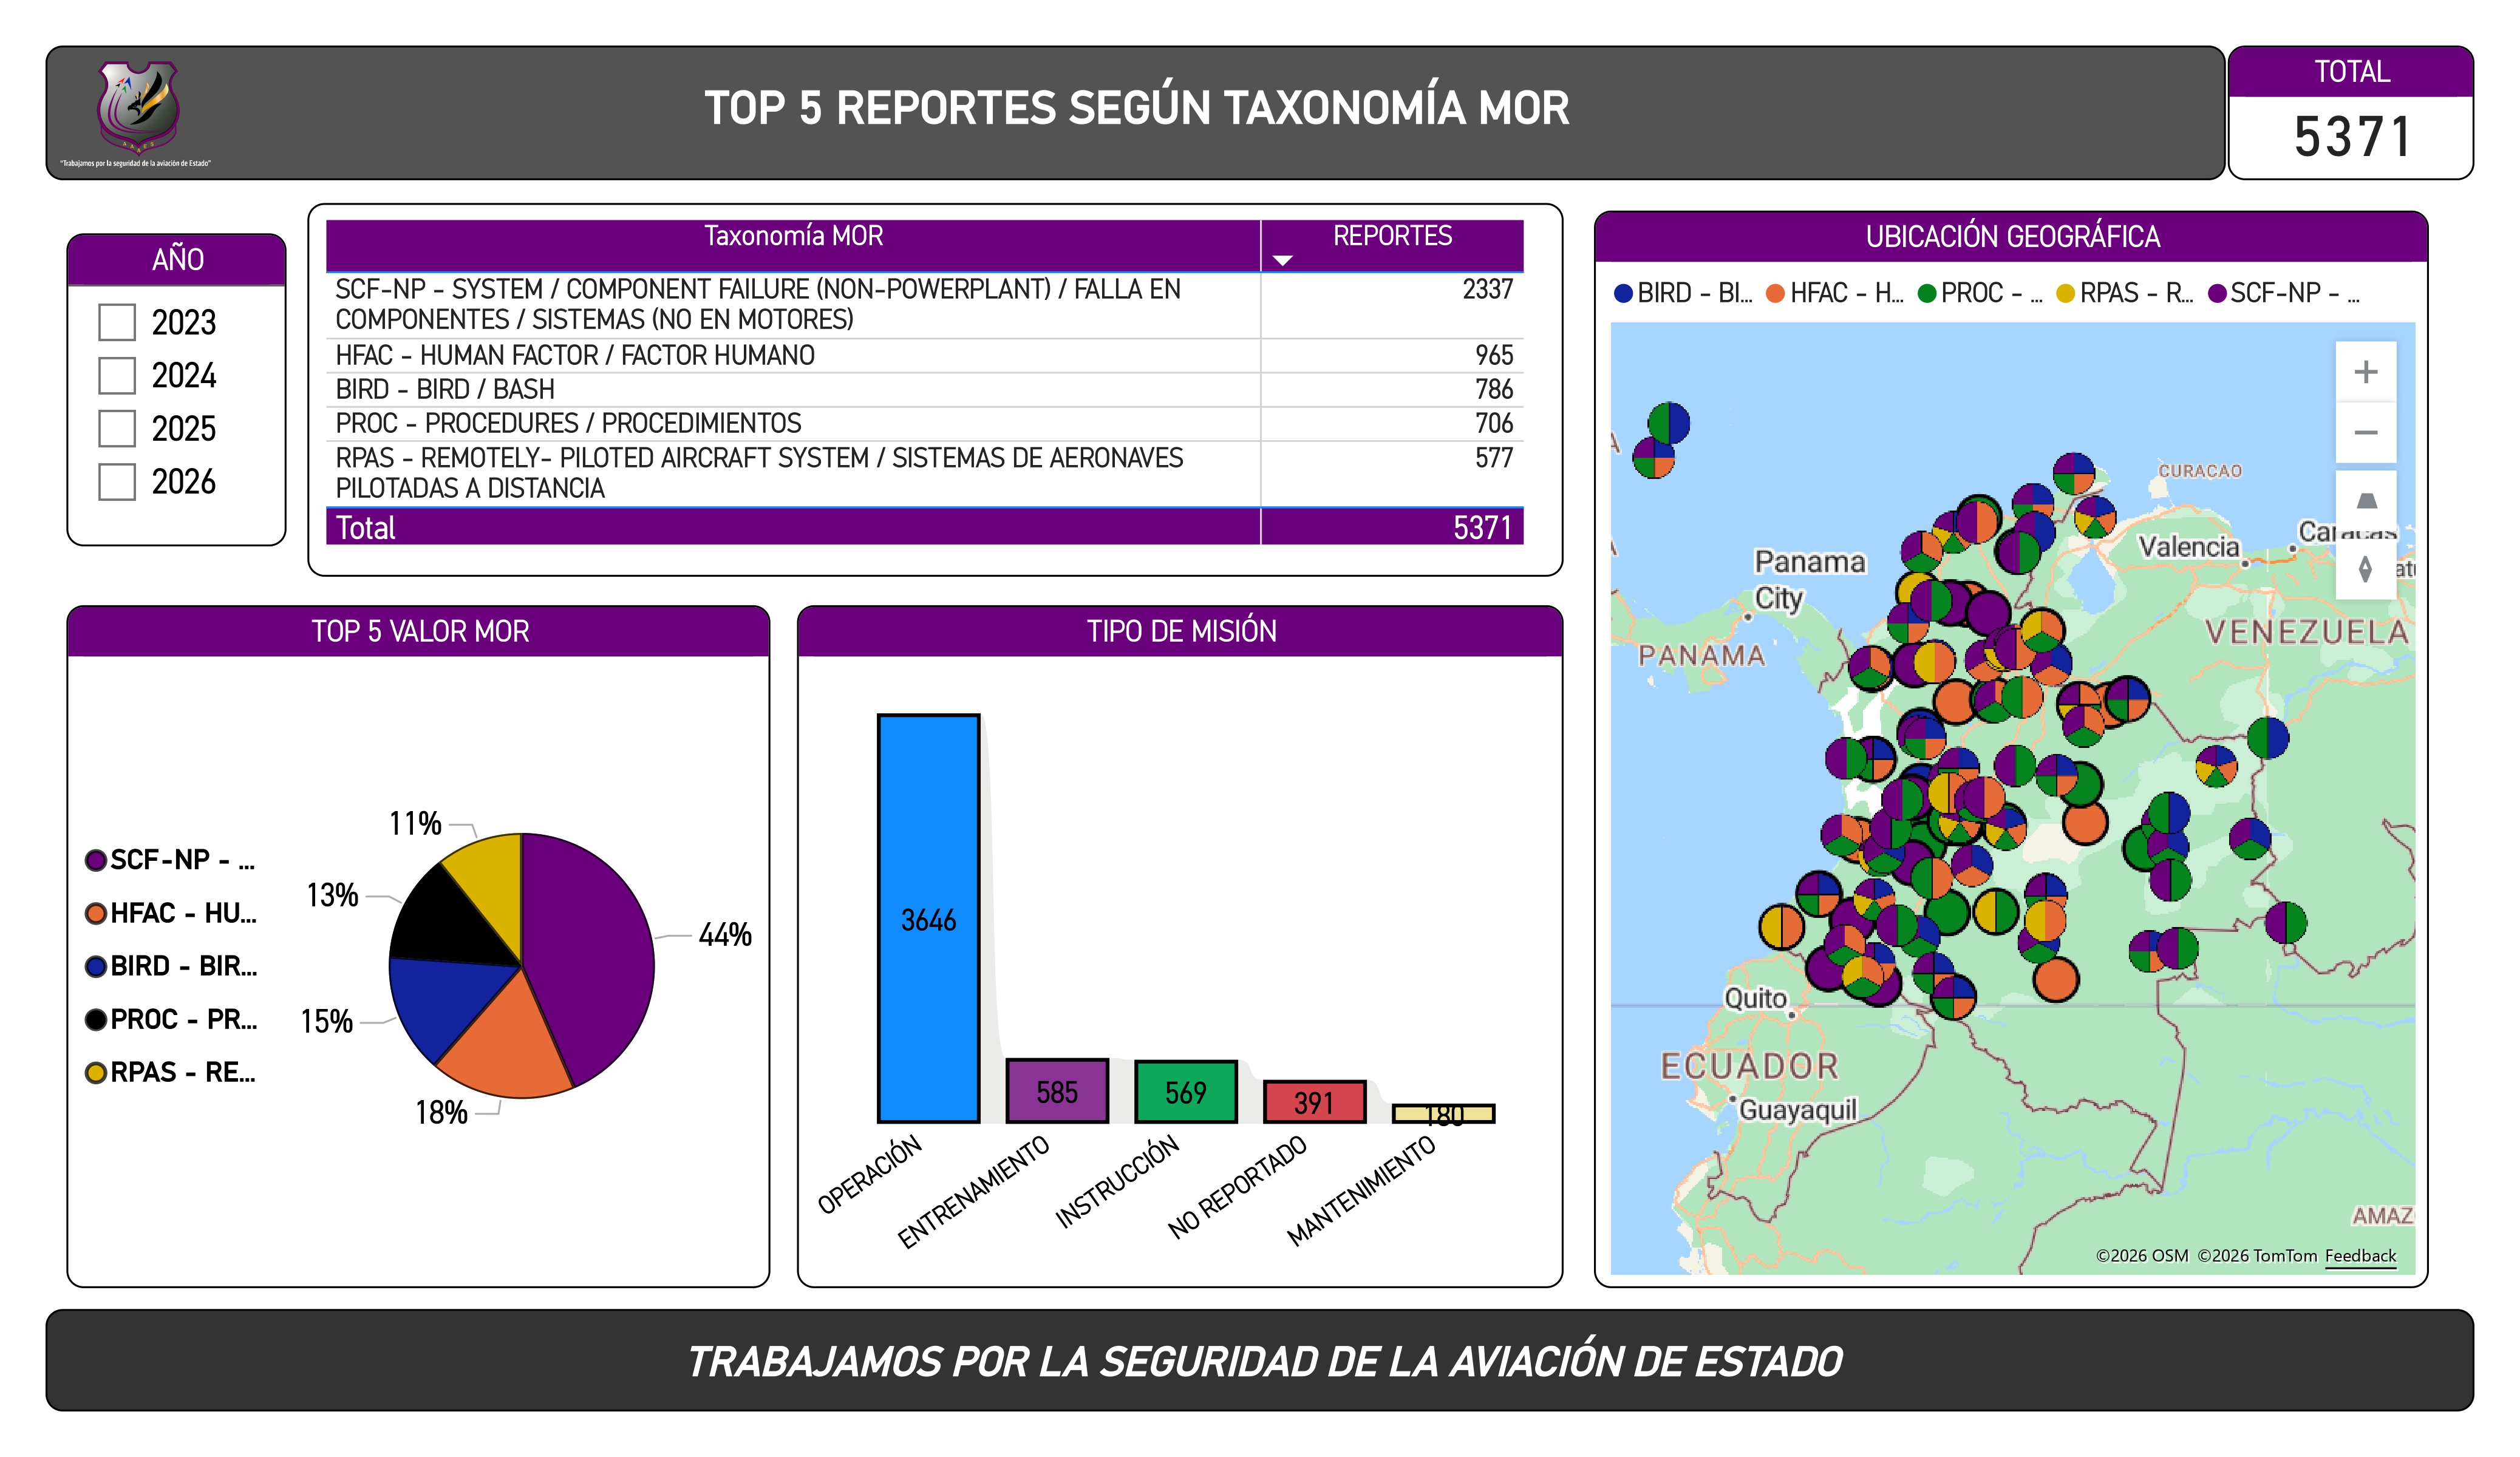This screenshot has height=1457, width=2520.
Task: Select the HFAC - HUMAN FACTOR row
Action: 924,355
